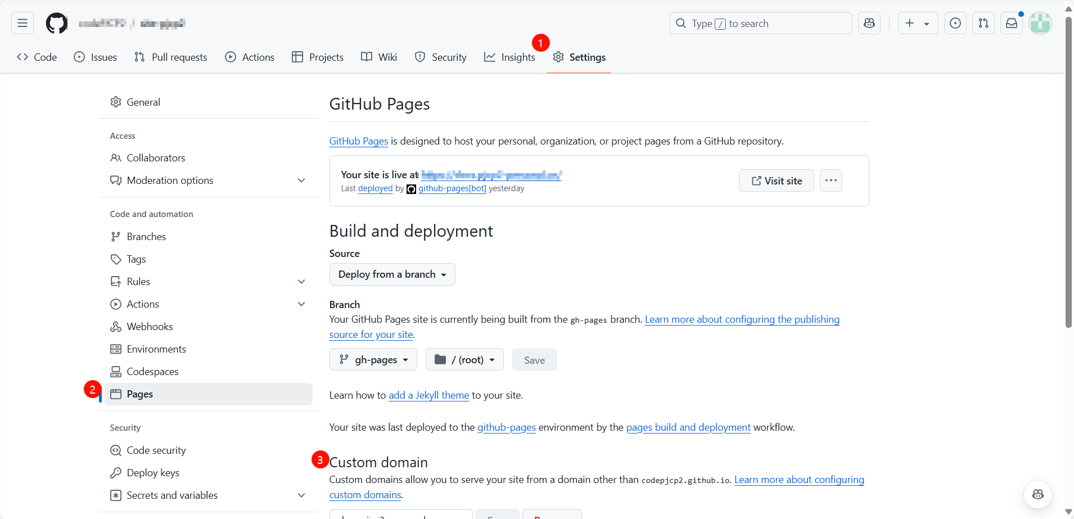Open Tags settings in sidebar
Image resolution: width=1074 pixels, height=519 pixels.
click(x=208, y=259)
